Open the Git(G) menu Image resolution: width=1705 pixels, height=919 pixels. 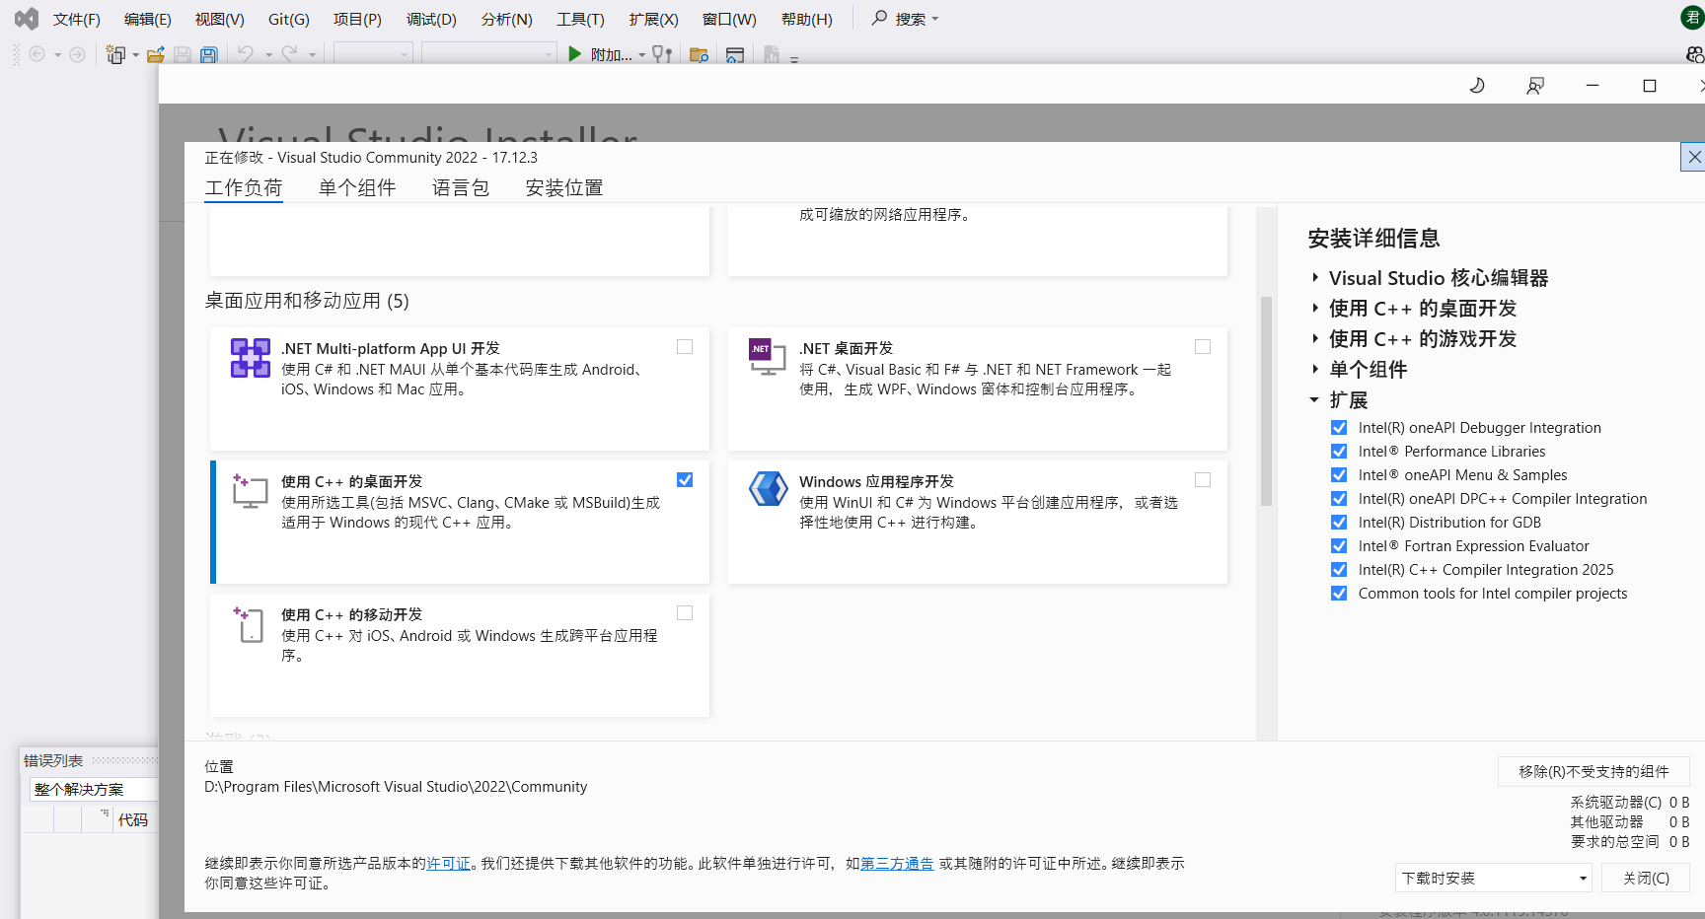click(289, 19)
